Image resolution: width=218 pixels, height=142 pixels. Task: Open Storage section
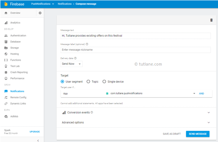pos(14,48)
